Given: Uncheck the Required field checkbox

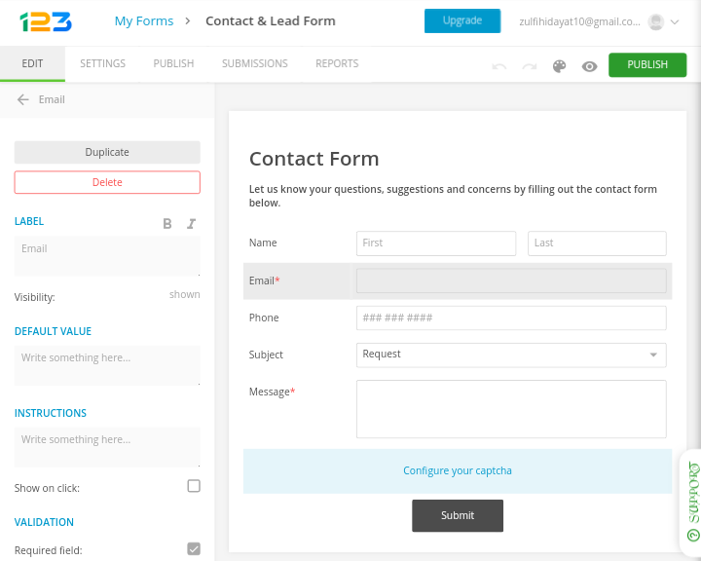Looking at the screenshot, I should pos(194,548).
